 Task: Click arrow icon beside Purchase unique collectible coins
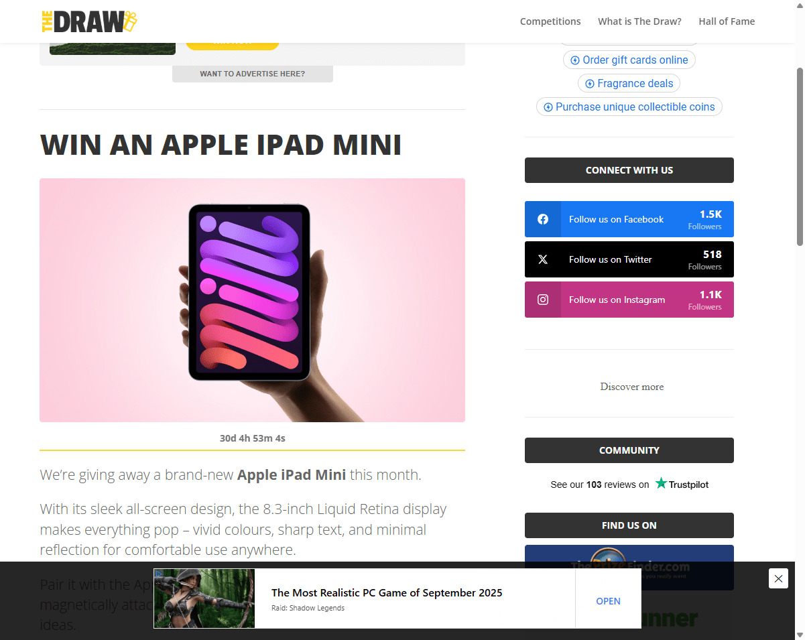click(x=548, y=107)
